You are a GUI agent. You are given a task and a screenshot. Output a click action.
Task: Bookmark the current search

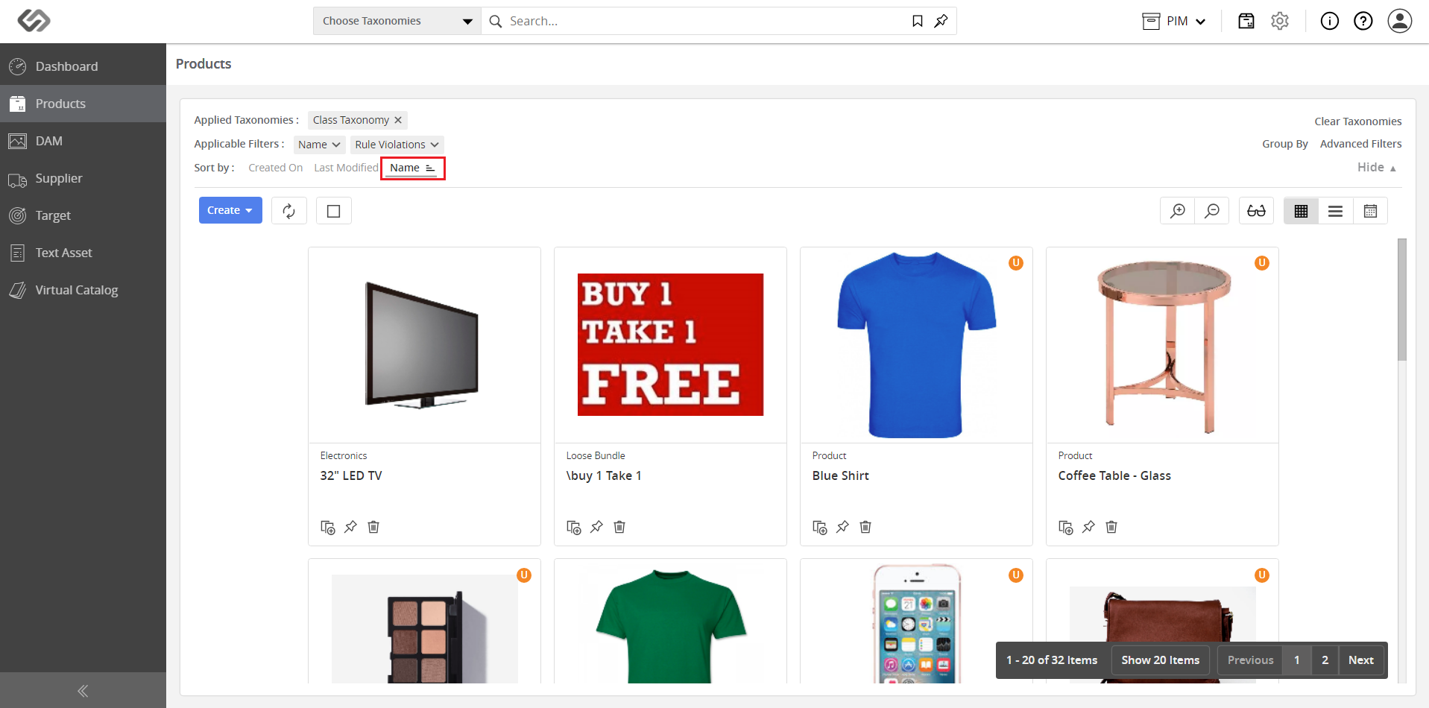[918, 21]
